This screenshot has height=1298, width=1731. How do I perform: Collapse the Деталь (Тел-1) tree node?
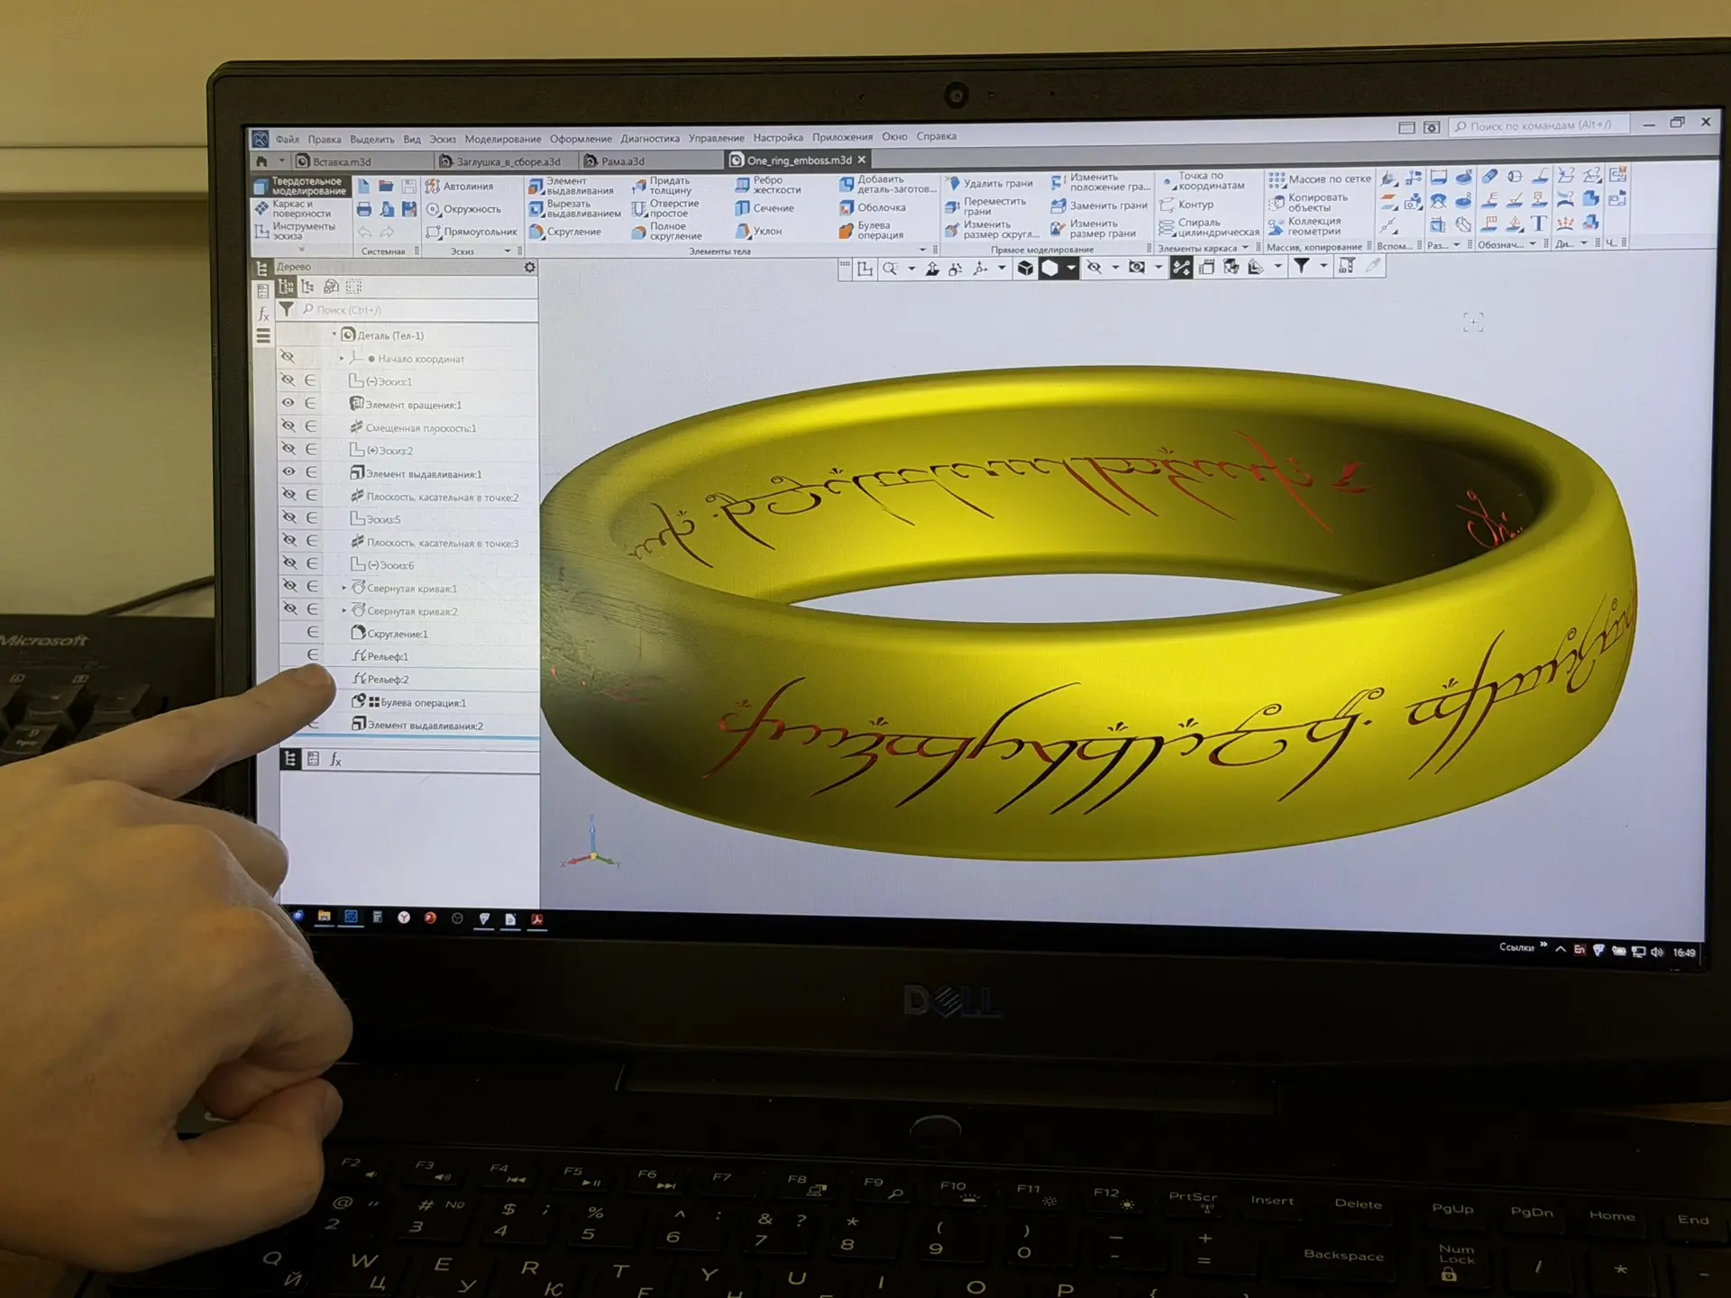coord(334,334)
